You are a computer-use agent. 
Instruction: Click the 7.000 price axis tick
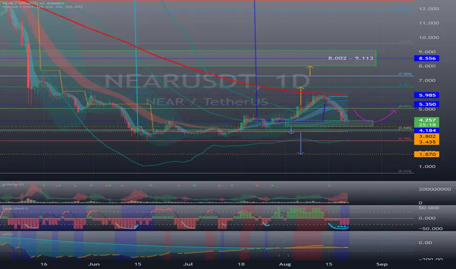tap(427, 80)
